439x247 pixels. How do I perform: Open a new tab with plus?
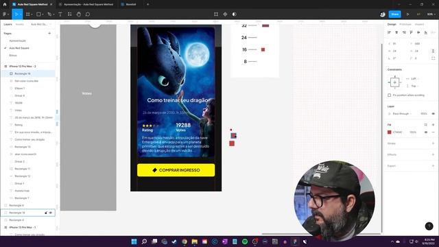(x=148, y=4)
